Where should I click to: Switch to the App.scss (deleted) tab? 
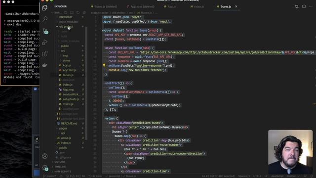click(x=141, y=6)
